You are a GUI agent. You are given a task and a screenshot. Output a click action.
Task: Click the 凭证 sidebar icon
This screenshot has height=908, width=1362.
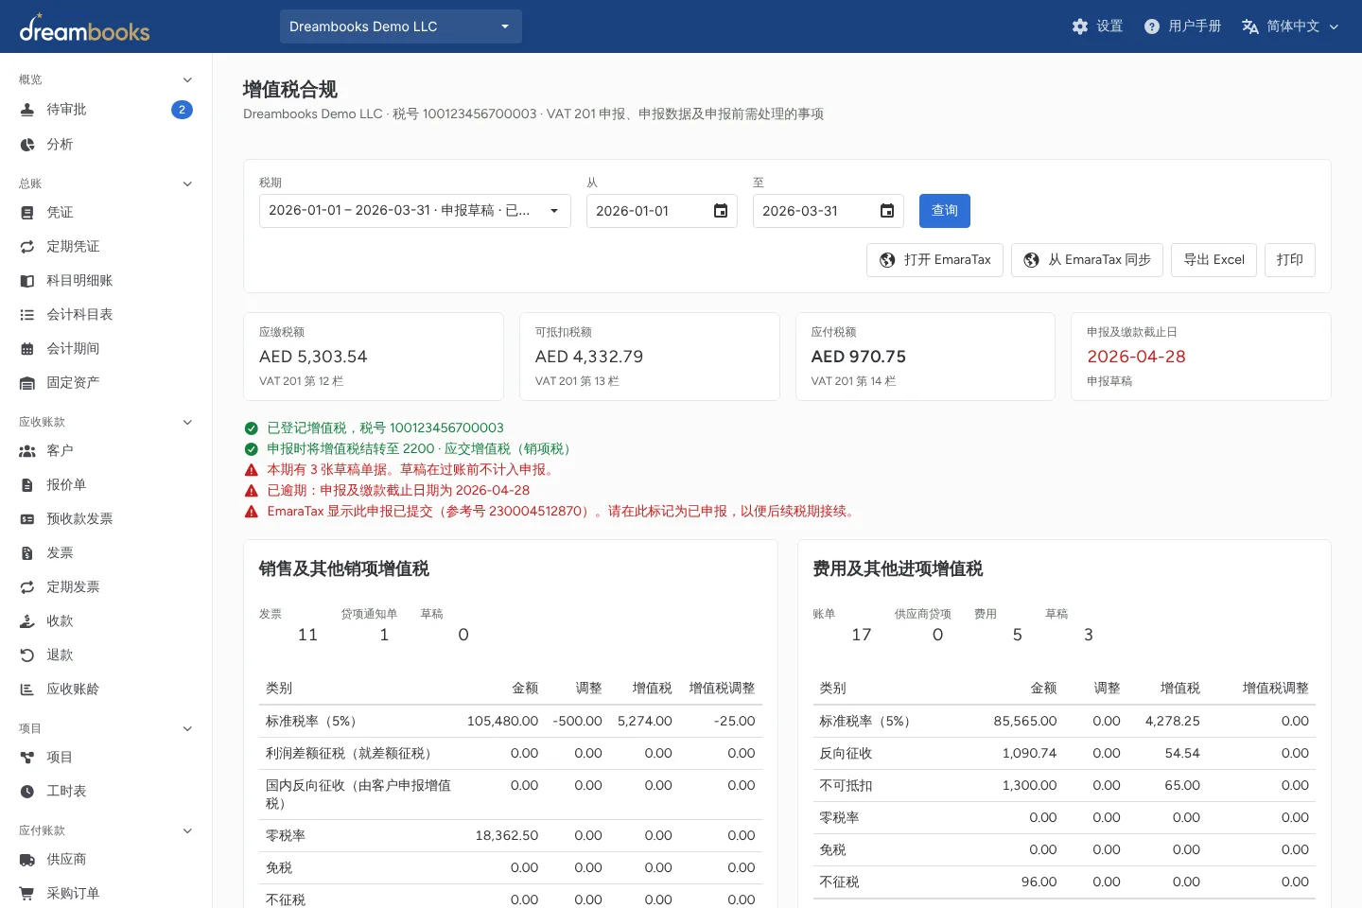coord(27,213)
